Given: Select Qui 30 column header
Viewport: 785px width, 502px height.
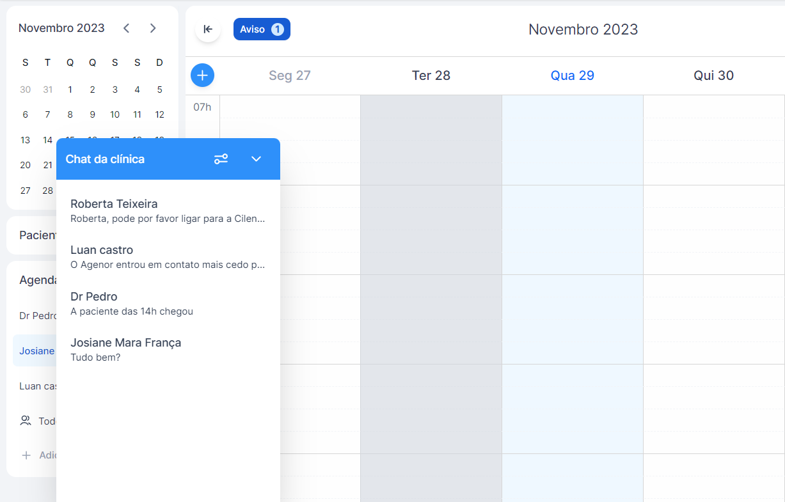Looking at the screenshot, I should point(713,75).
